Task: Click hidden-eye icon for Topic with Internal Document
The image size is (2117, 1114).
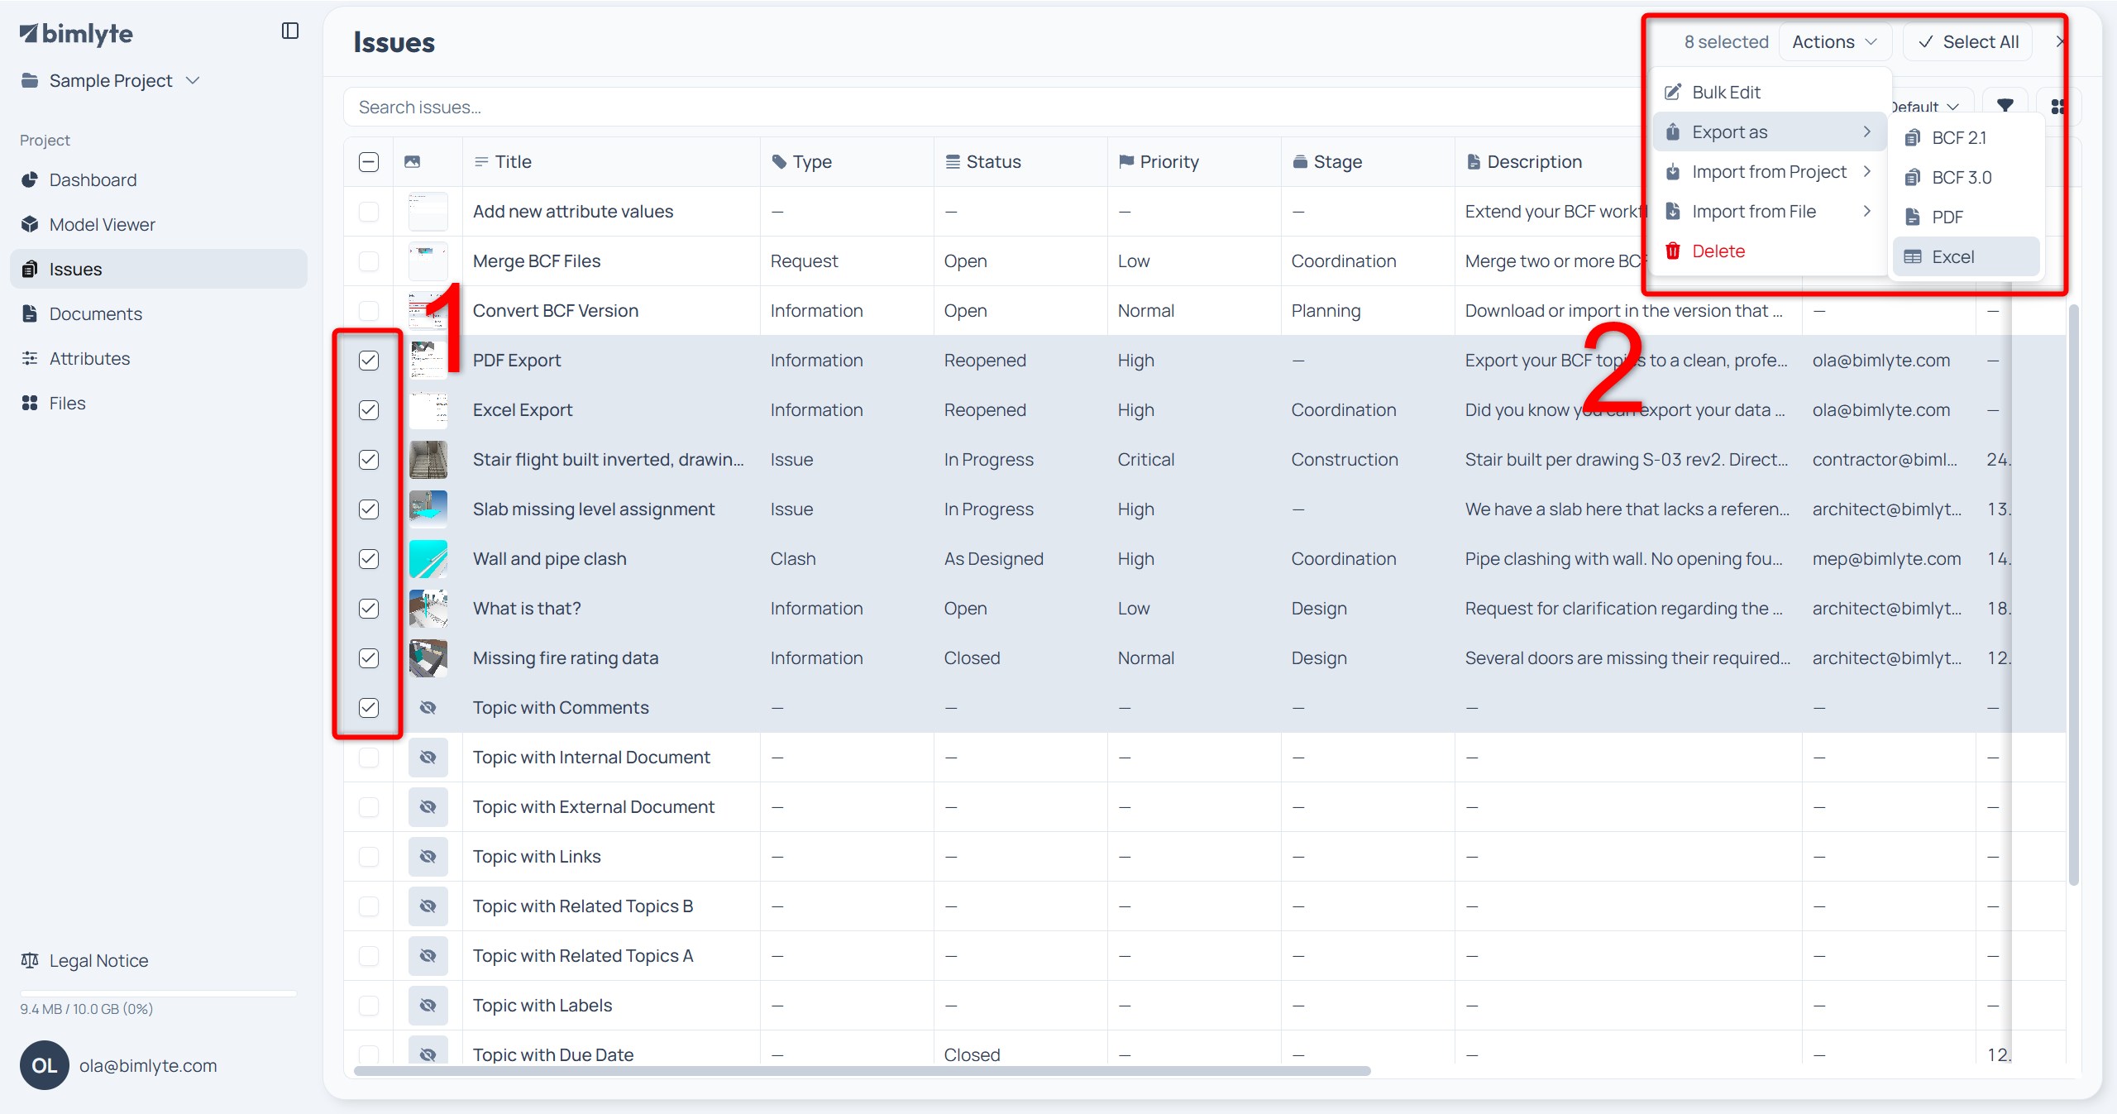Action: [x=428, y=758]
